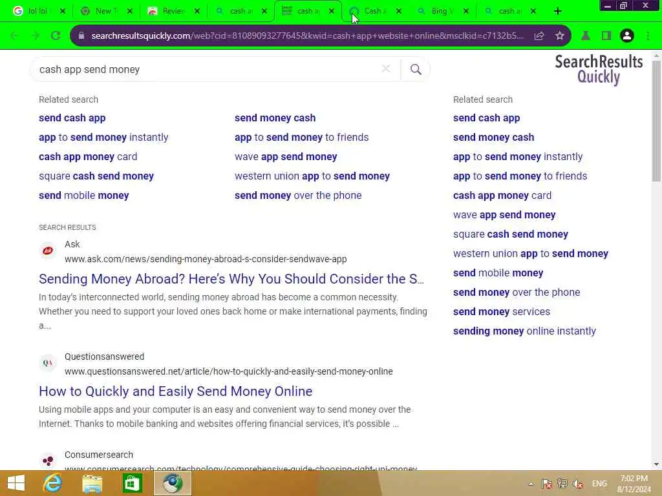Screen dimensions: 662x496
Task: Open 'send mobile money' sidebar link
Action: point(498,273)
